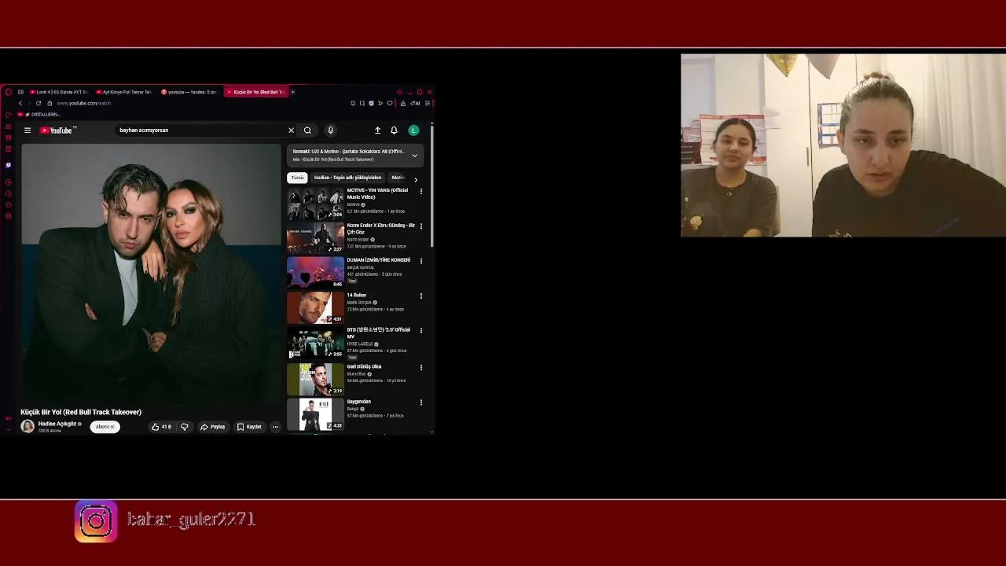
Task: Clear the search text with the X
Action: [291, 130]
